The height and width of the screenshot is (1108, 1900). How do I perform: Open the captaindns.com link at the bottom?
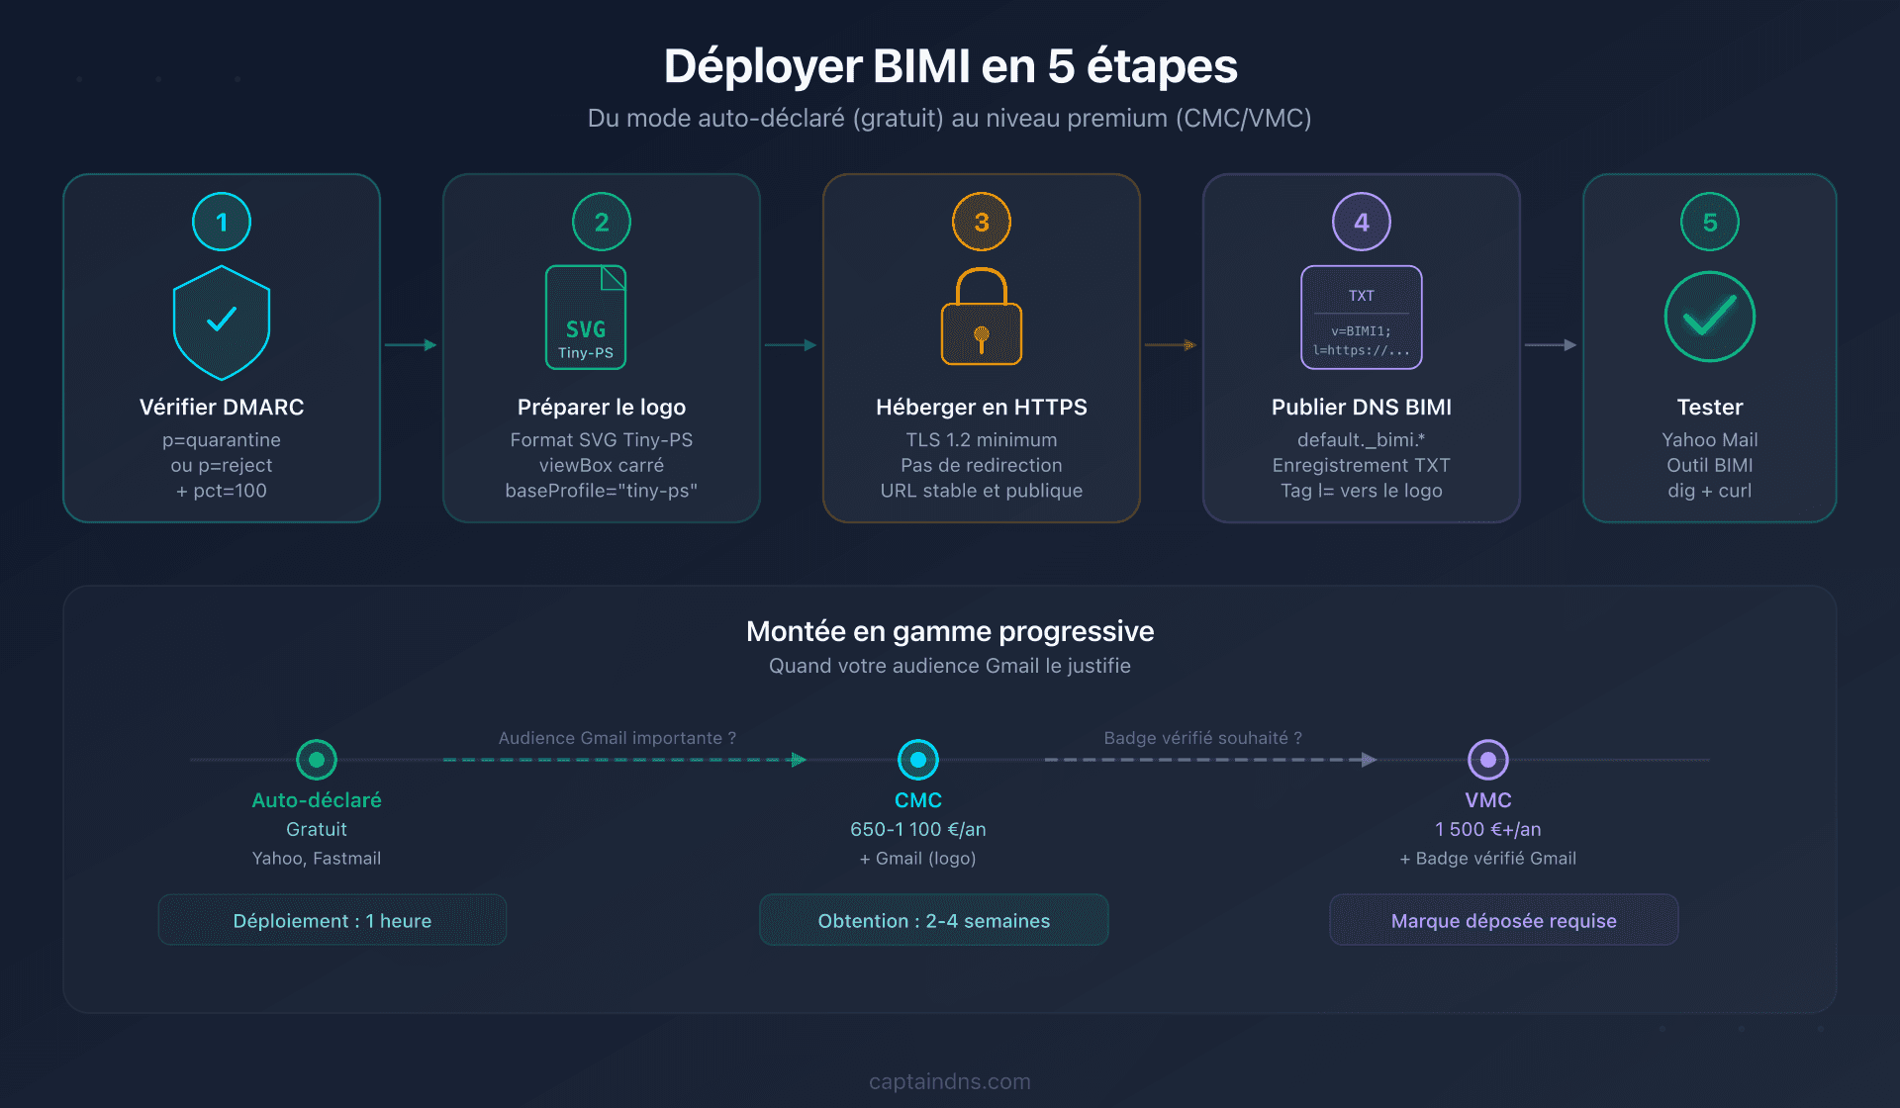949,1081
